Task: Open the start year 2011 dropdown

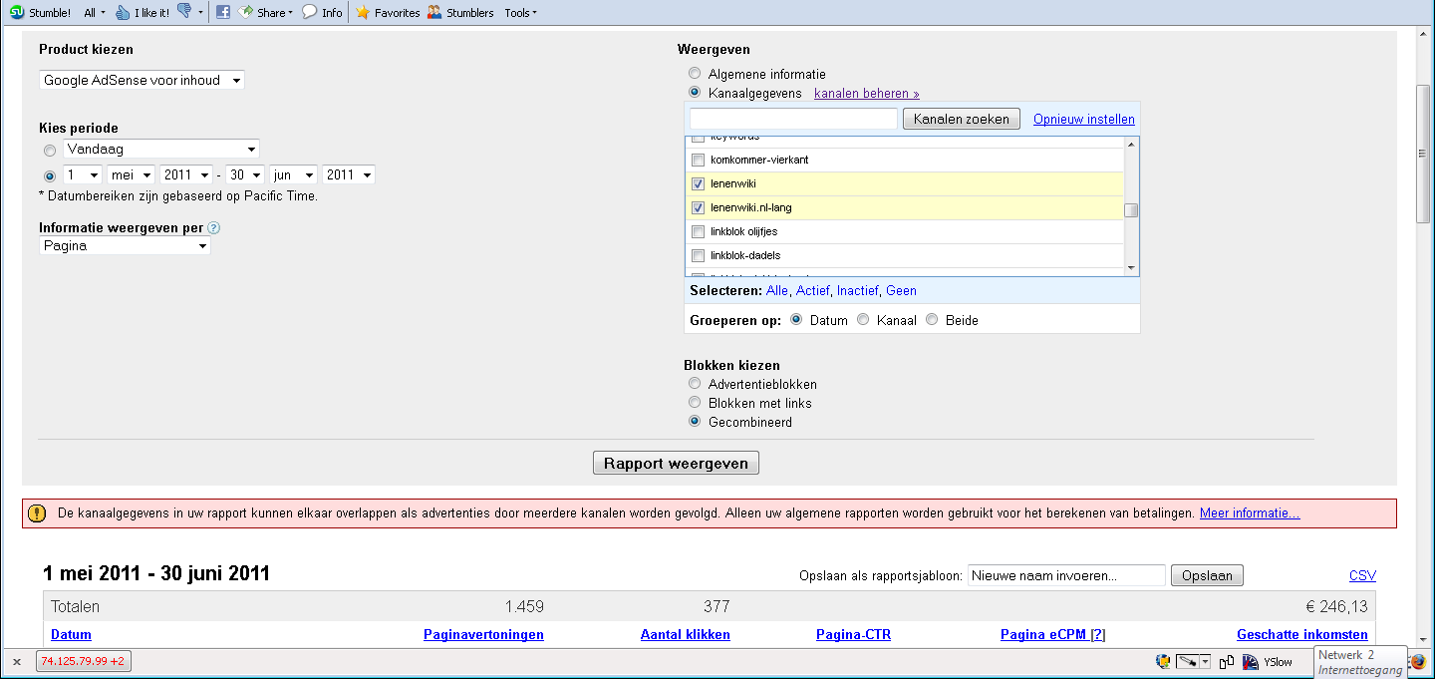Action: 185,174
